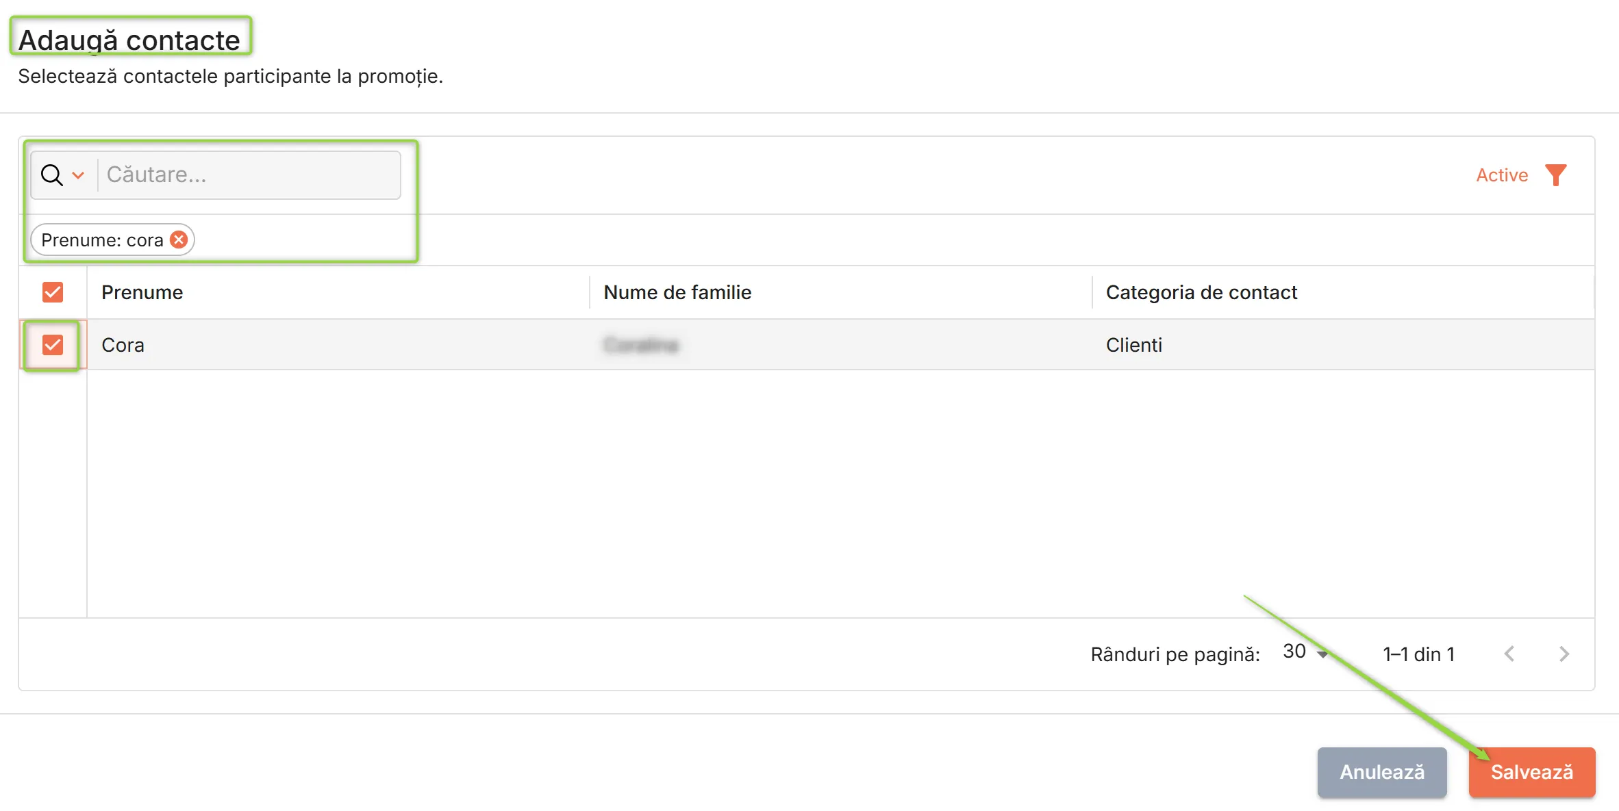
Task: Uncheck the Cora row checkbox
Action: pos(53,345)
